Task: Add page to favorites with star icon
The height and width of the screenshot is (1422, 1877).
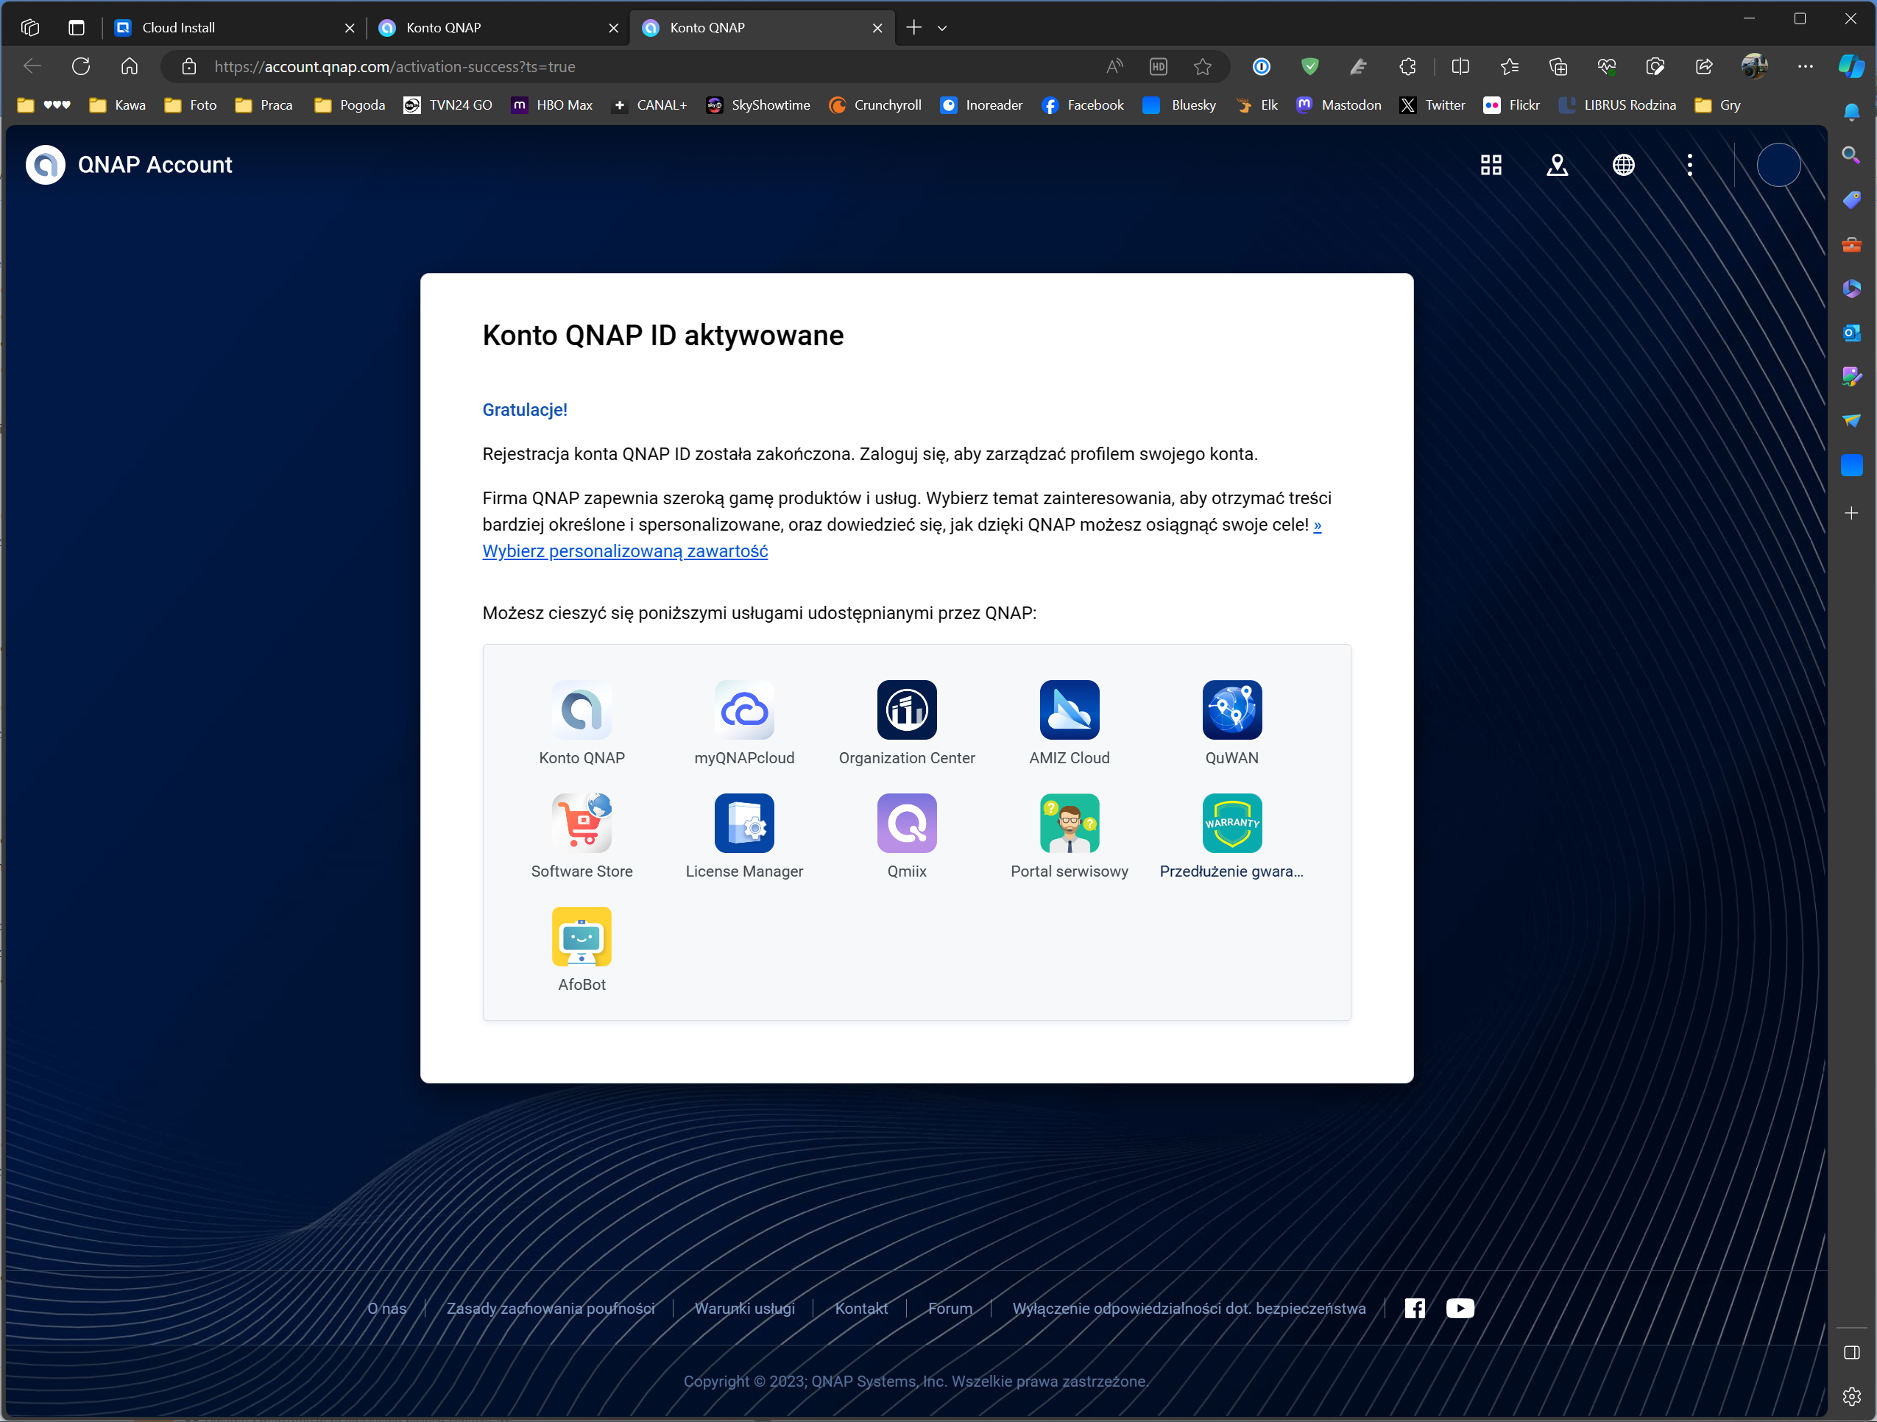Action: (1201, 66)
